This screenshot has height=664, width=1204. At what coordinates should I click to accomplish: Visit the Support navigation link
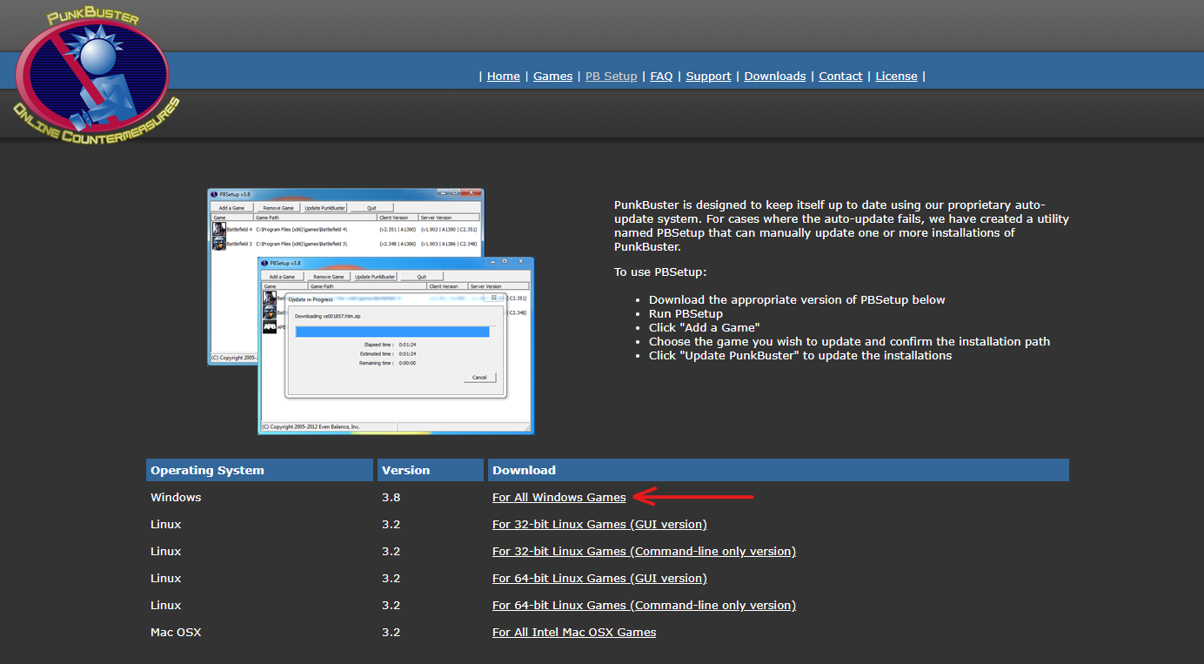708,77
